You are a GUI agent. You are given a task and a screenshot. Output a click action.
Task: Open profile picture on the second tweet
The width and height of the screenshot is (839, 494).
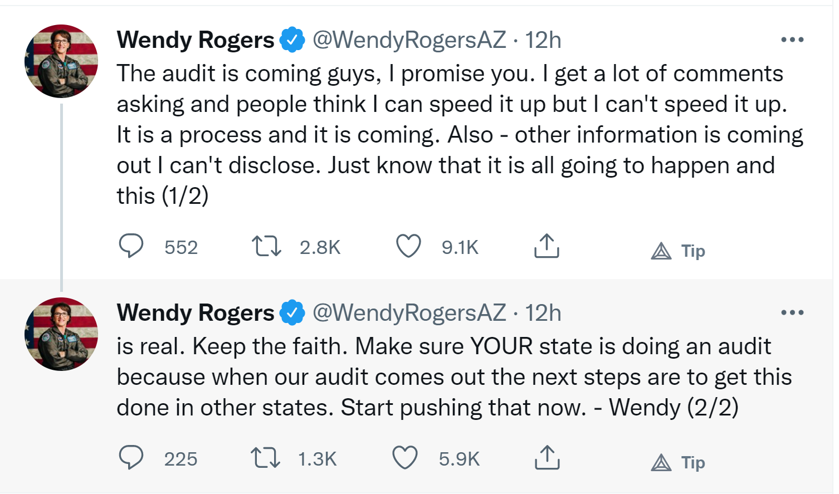pos(61,334)
